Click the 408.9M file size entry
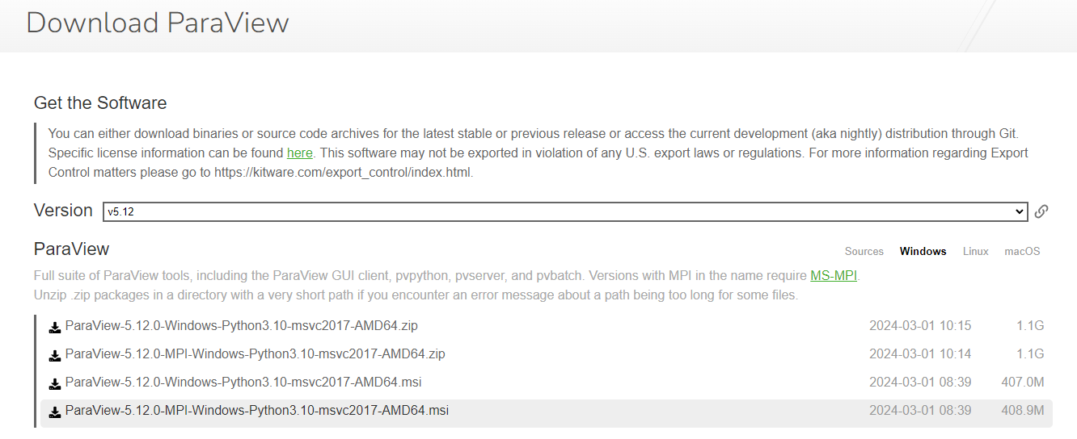The width and height of the screenshot is (1077, 439). point(1022,411)
